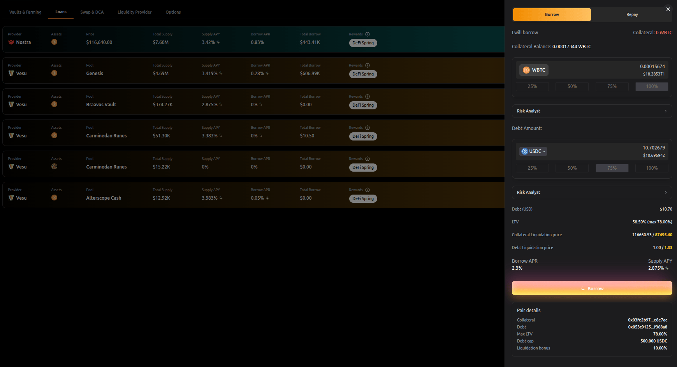The height and width of the screenshot is (367, 677).
Task: Click asset icon in Carminedao Runes $15.22K row
Action: coord(54,167)
